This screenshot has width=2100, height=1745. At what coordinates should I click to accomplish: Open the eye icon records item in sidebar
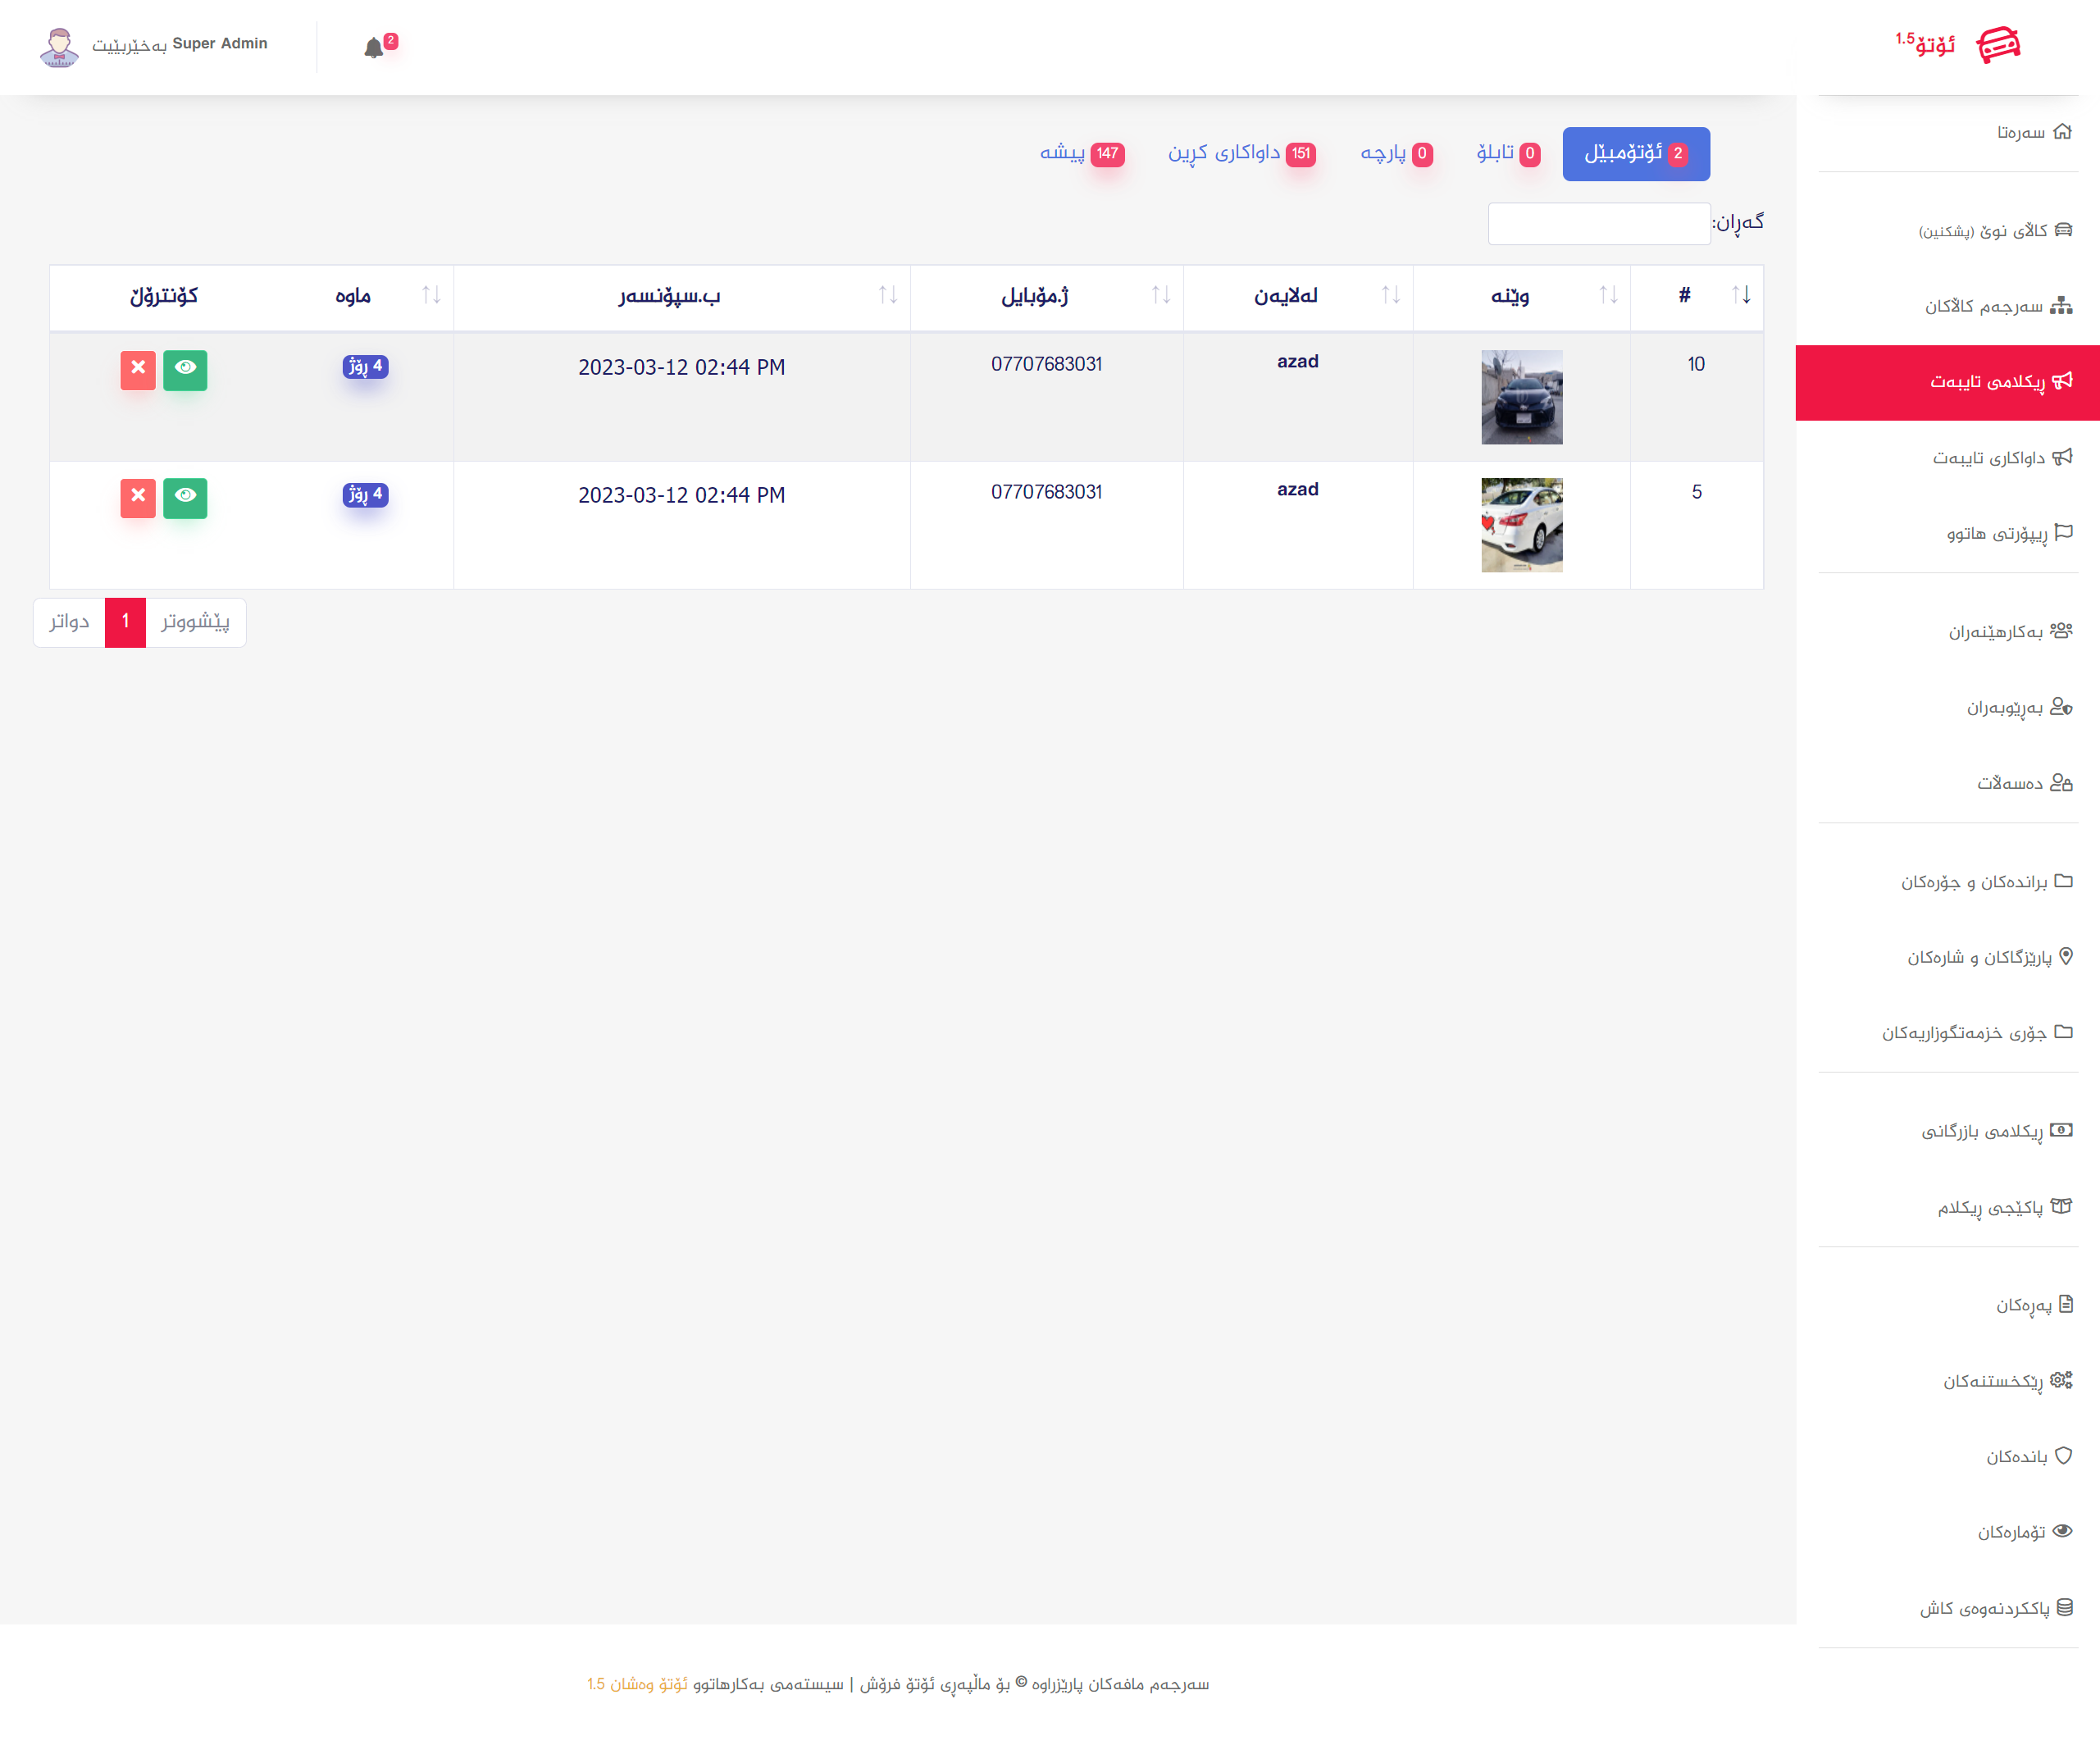pyautogui.click(x=2024, y=1532)
